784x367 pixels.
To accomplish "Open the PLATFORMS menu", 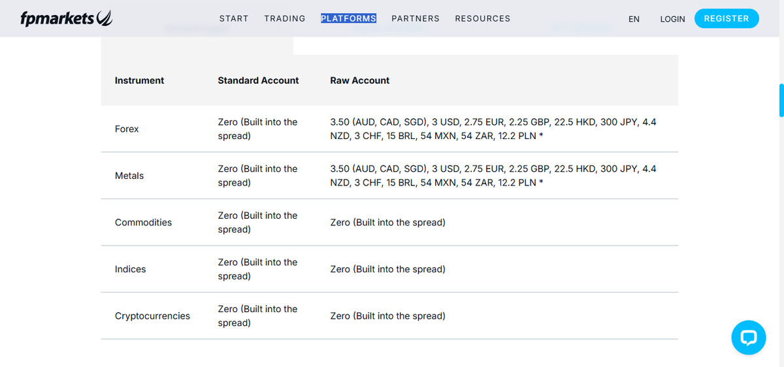I will 348,18.
